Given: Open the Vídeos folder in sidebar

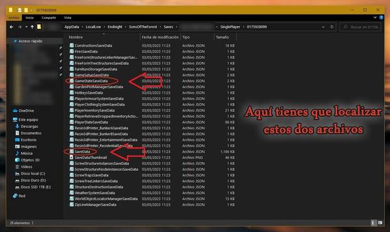Looking at the screenshot, I should pos(24,166).
